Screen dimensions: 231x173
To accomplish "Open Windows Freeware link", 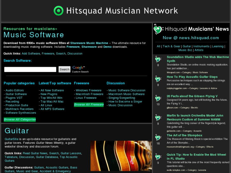I will [x=89, y=90].
